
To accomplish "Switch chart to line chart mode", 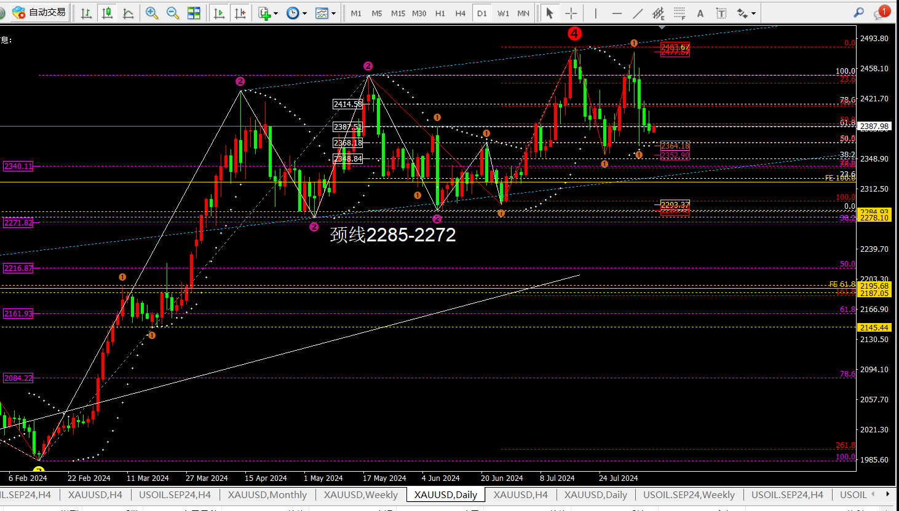I will pos(128,13).
